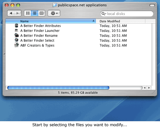Select A Better Finder Select icon
This screenshot has width=160, height=129.
(x=17, y=40)
